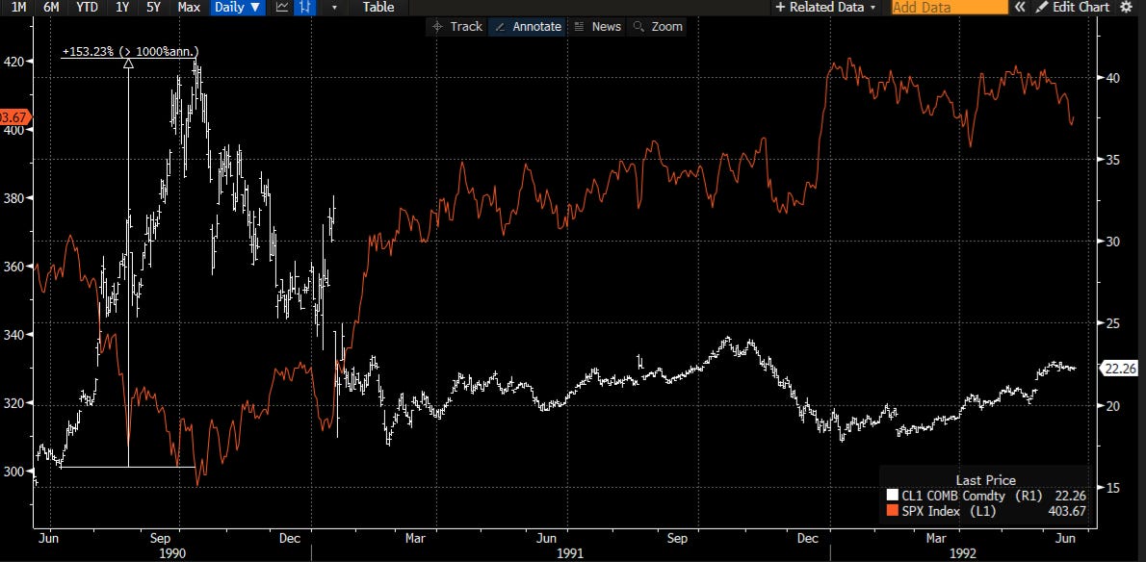Click the orange SPX Index legend swatch
The image size is (1146, 562).
pyautogui.click(x=892, y=511)
